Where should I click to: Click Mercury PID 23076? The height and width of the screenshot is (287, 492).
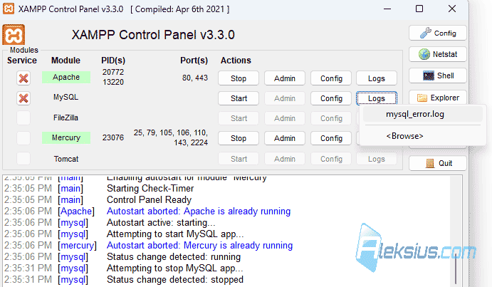click(x=113, y=137)
